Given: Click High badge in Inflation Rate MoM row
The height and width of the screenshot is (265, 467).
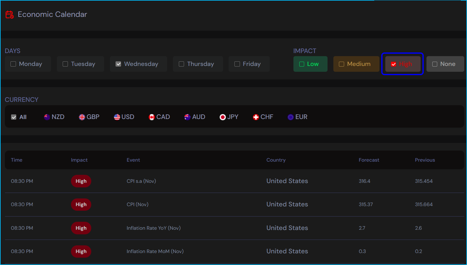Looking at the screenshot, I should pos(81,252).
